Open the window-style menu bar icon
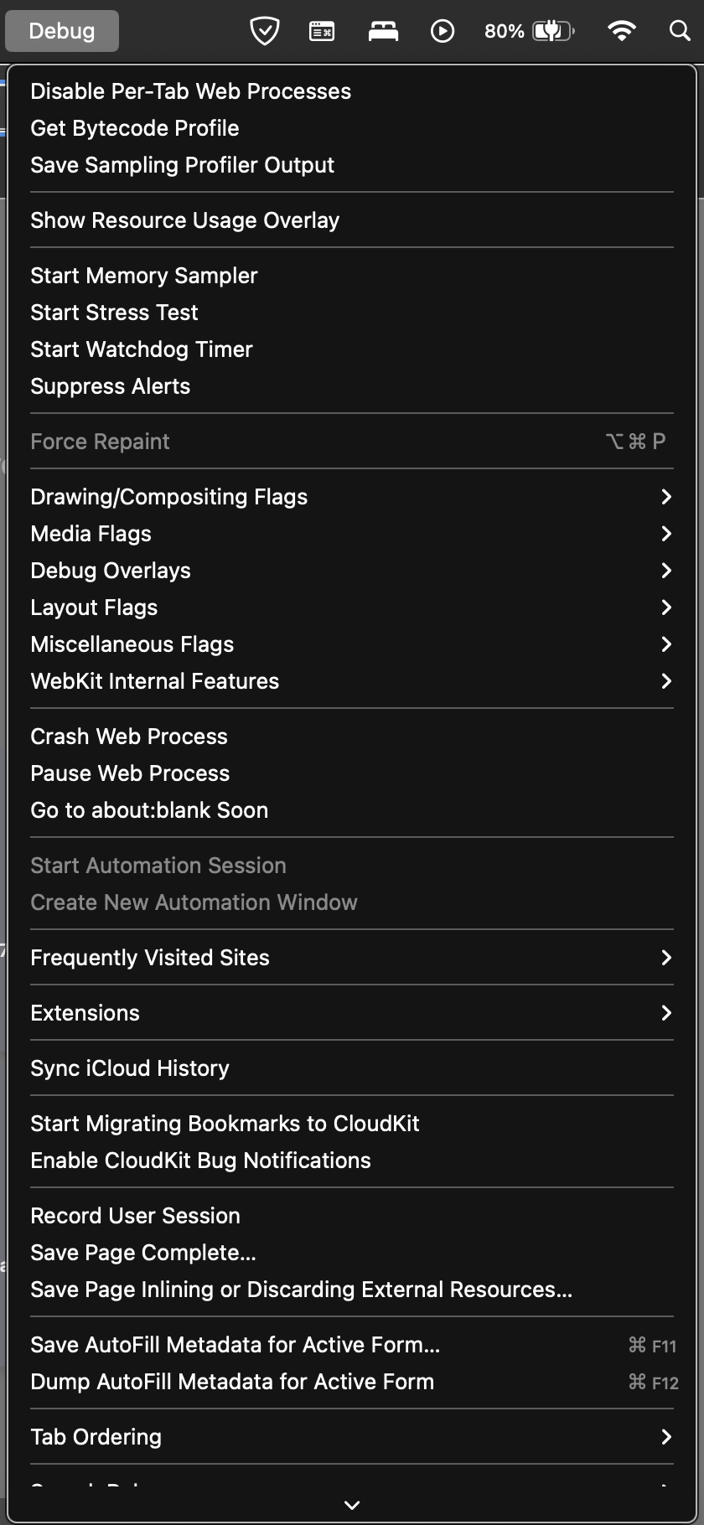 [322, 31]
